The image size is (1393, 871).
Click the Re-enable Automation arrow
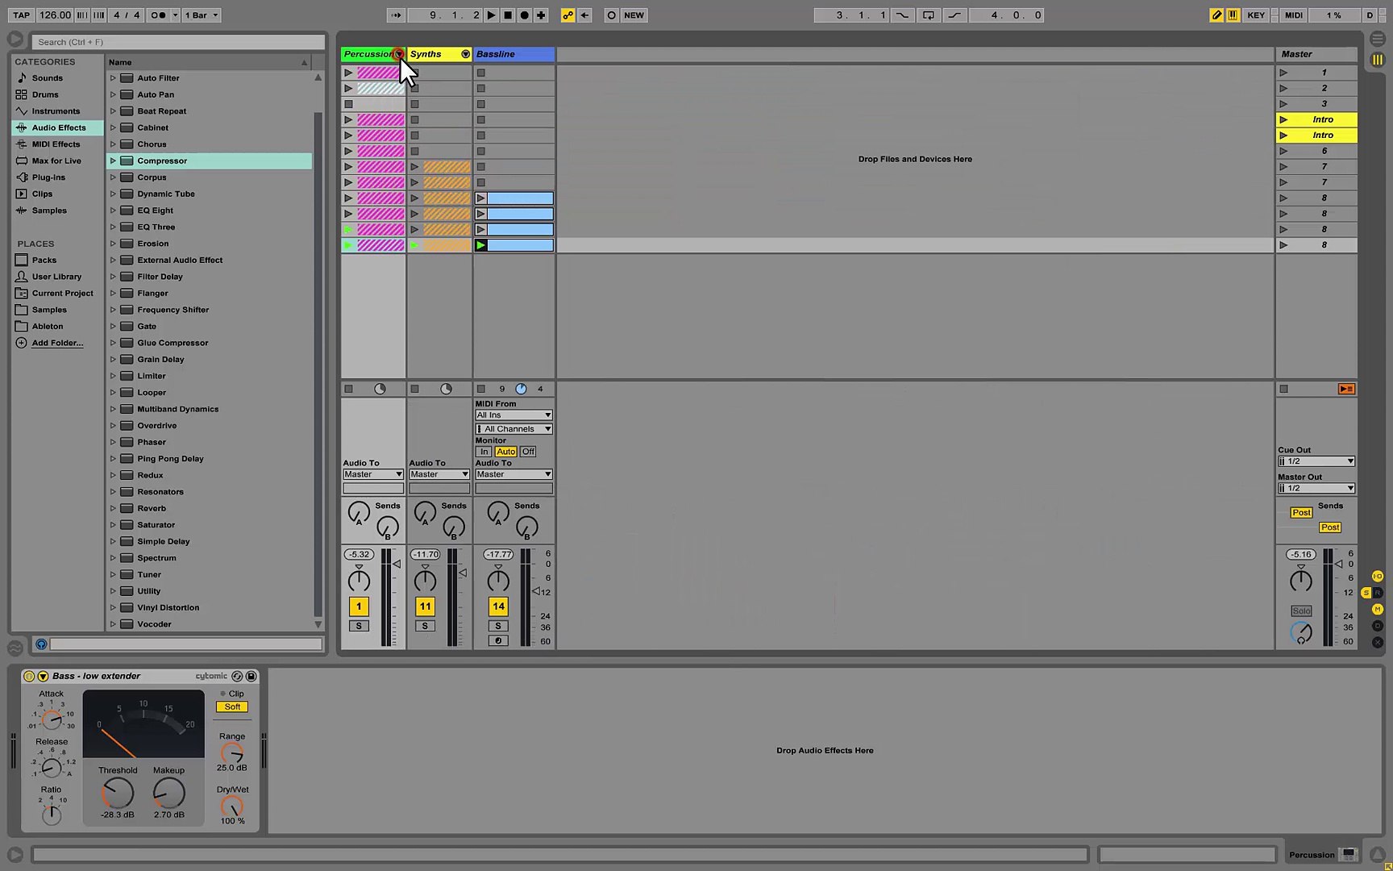tap(584, 15)
